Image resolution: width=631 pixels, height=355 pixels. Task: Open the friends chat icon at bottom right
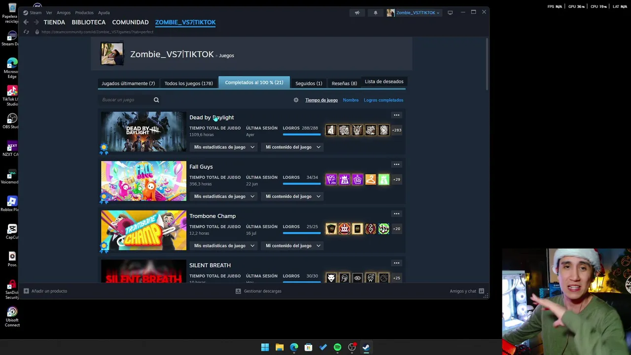tap(481, 291)
